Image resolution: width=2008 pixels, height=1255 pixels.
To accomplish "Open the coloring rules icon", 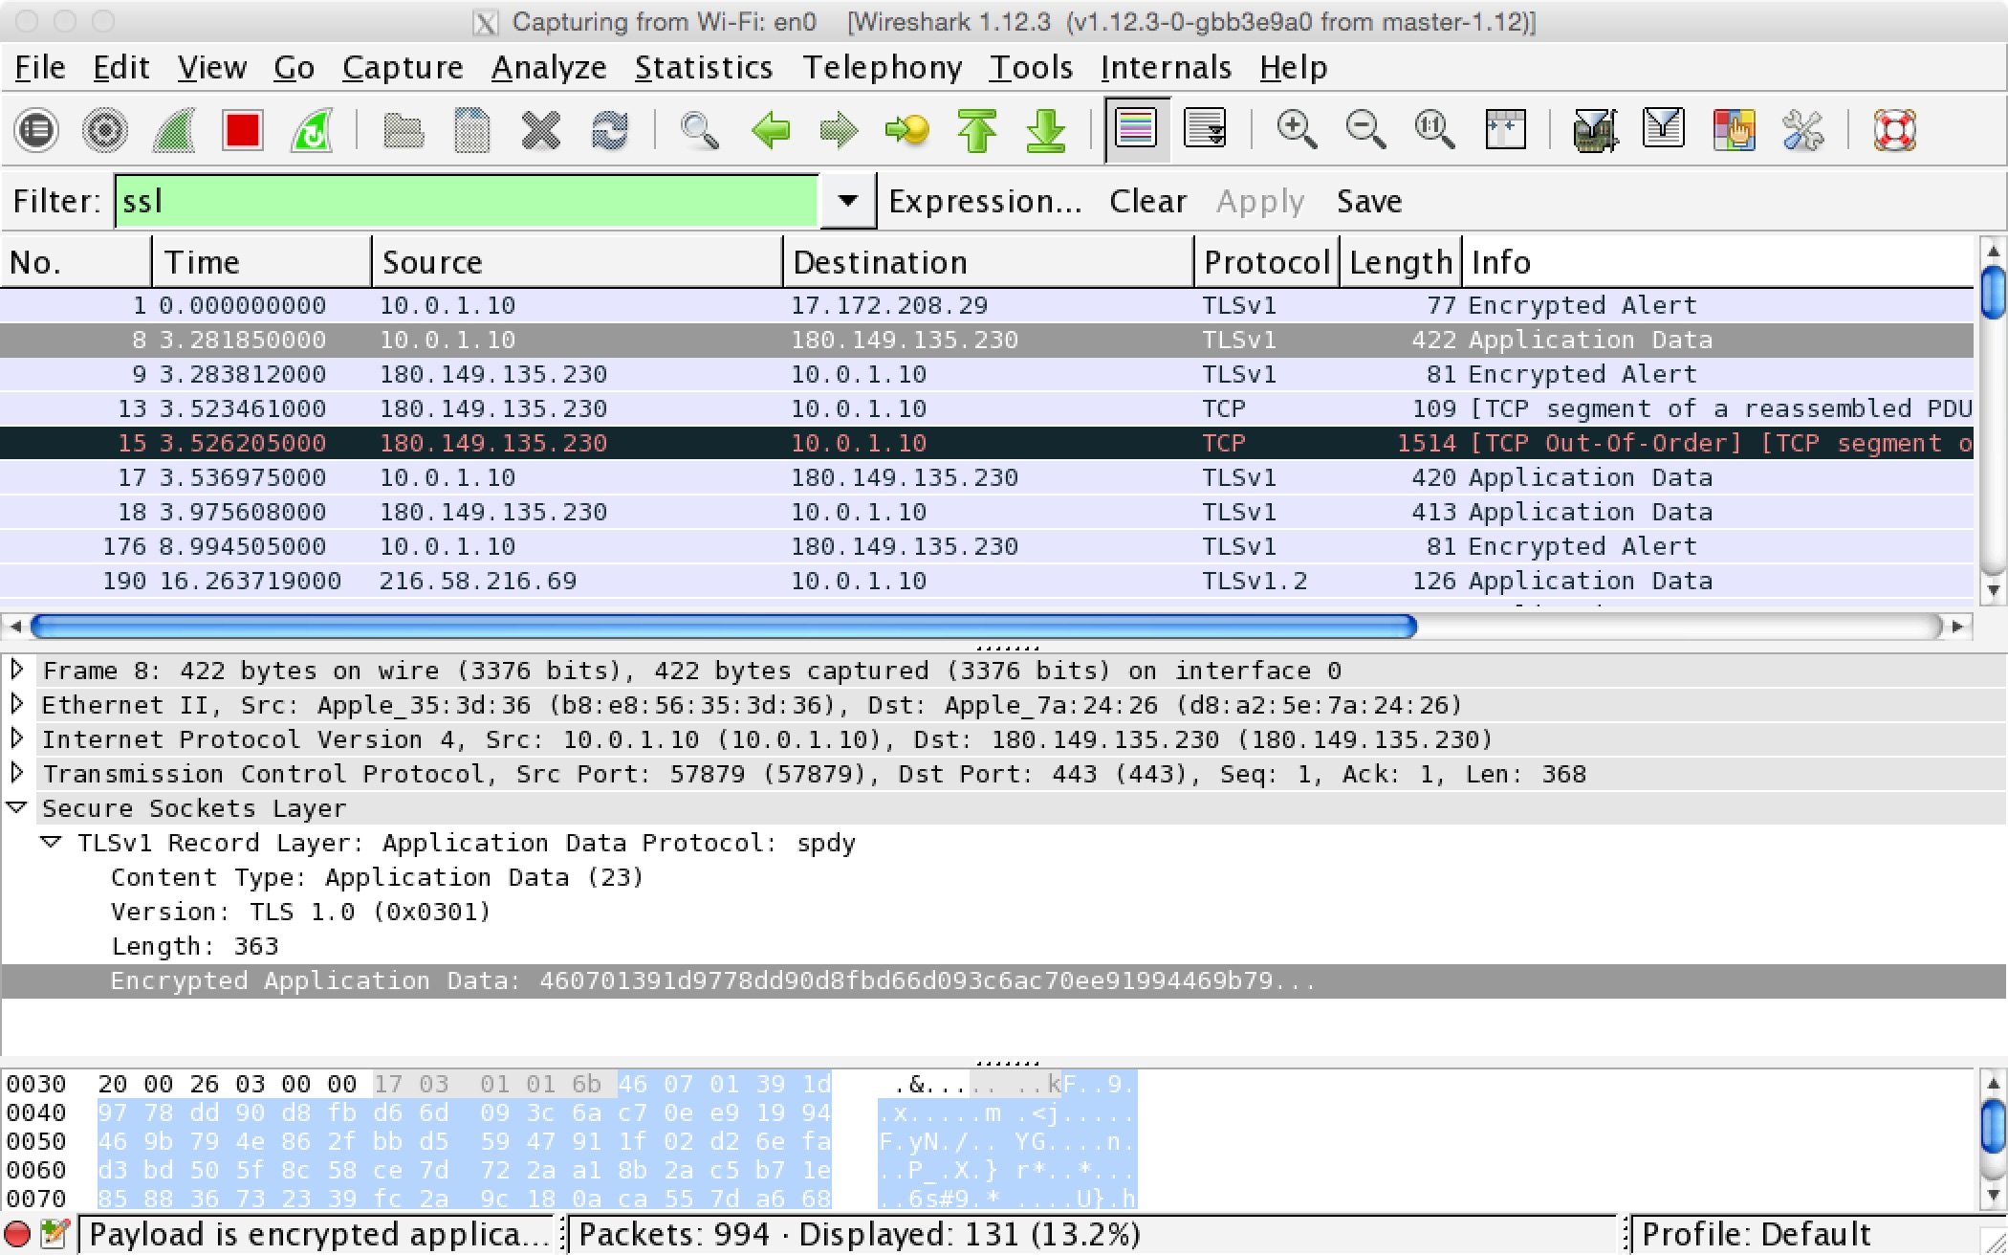I will click(1734, 130).
